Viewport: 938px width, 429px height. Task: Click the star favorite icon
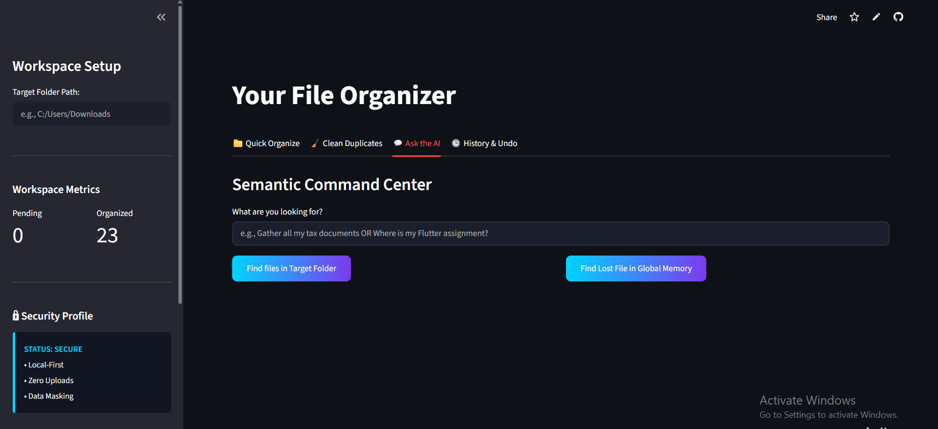coord(854,17)
